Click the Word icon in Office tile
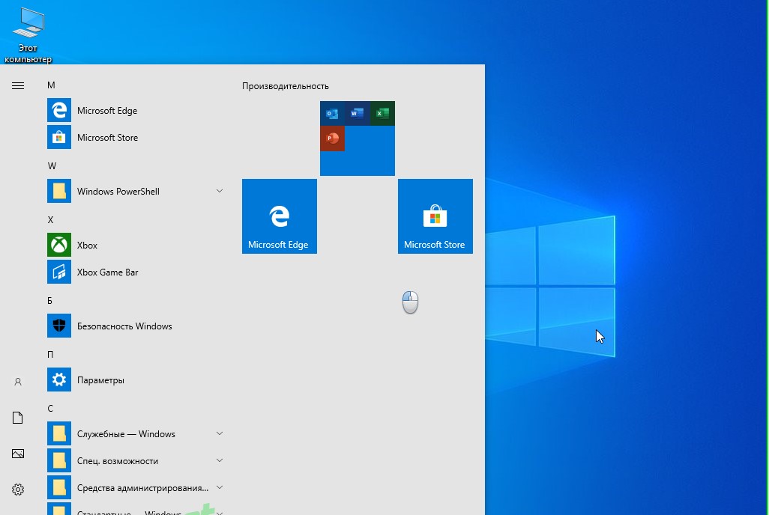This screenshot has width=769, height=515. (x=357, y=114)
